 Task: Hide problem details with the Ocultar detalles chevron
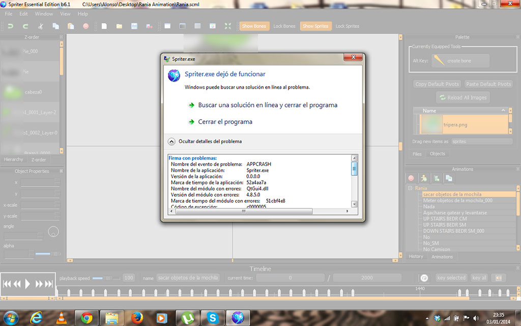click(171, 142)
